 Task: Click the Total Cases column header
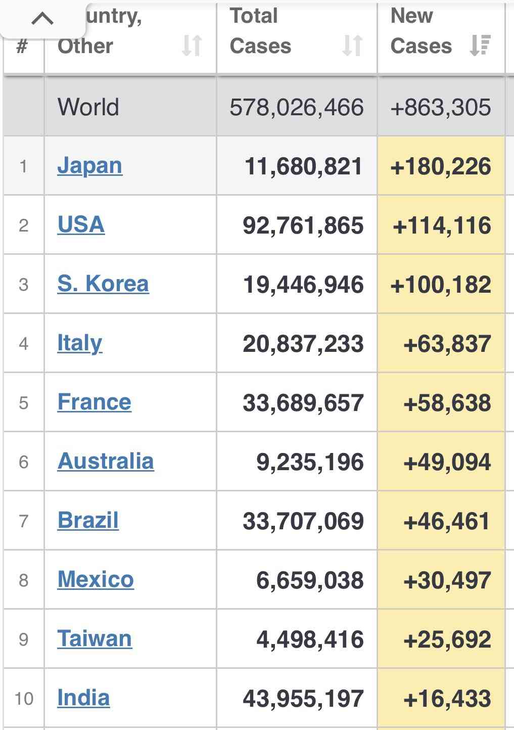point(297,37)
